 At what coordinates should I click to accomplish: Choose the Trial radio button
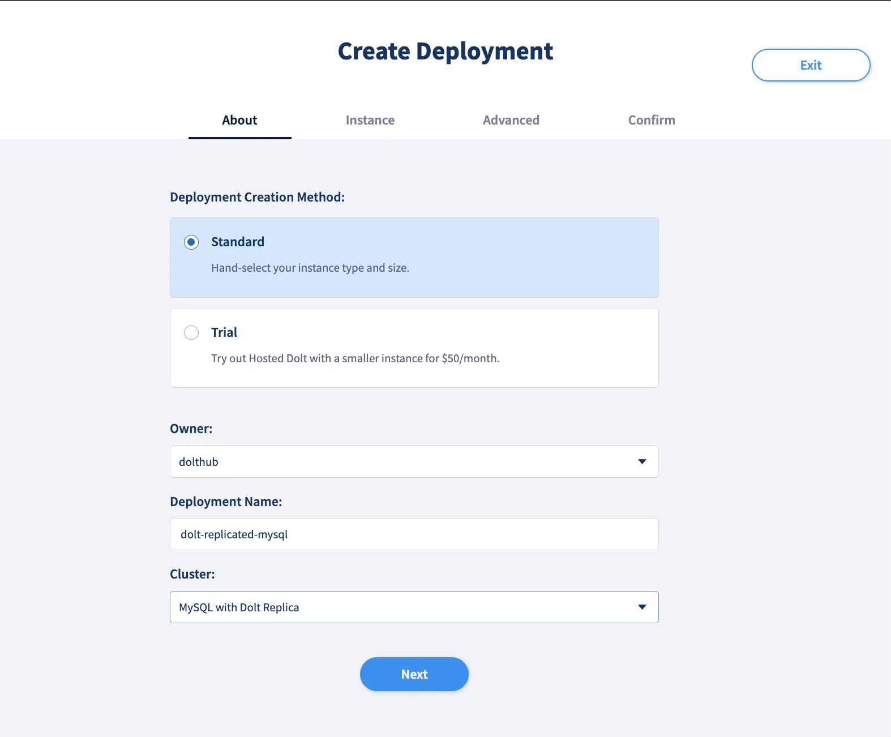click(191, 332)
